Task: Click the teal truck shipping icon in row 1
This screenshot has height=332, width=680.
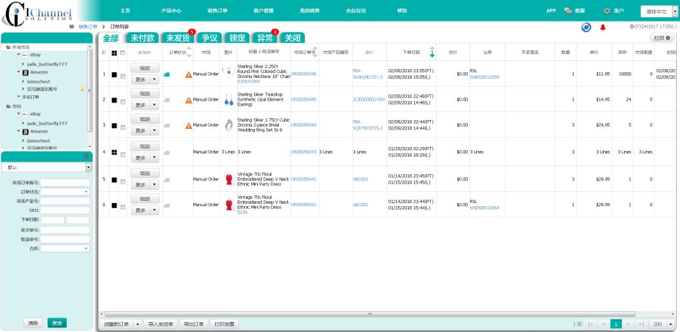Action: coord(166,74)
